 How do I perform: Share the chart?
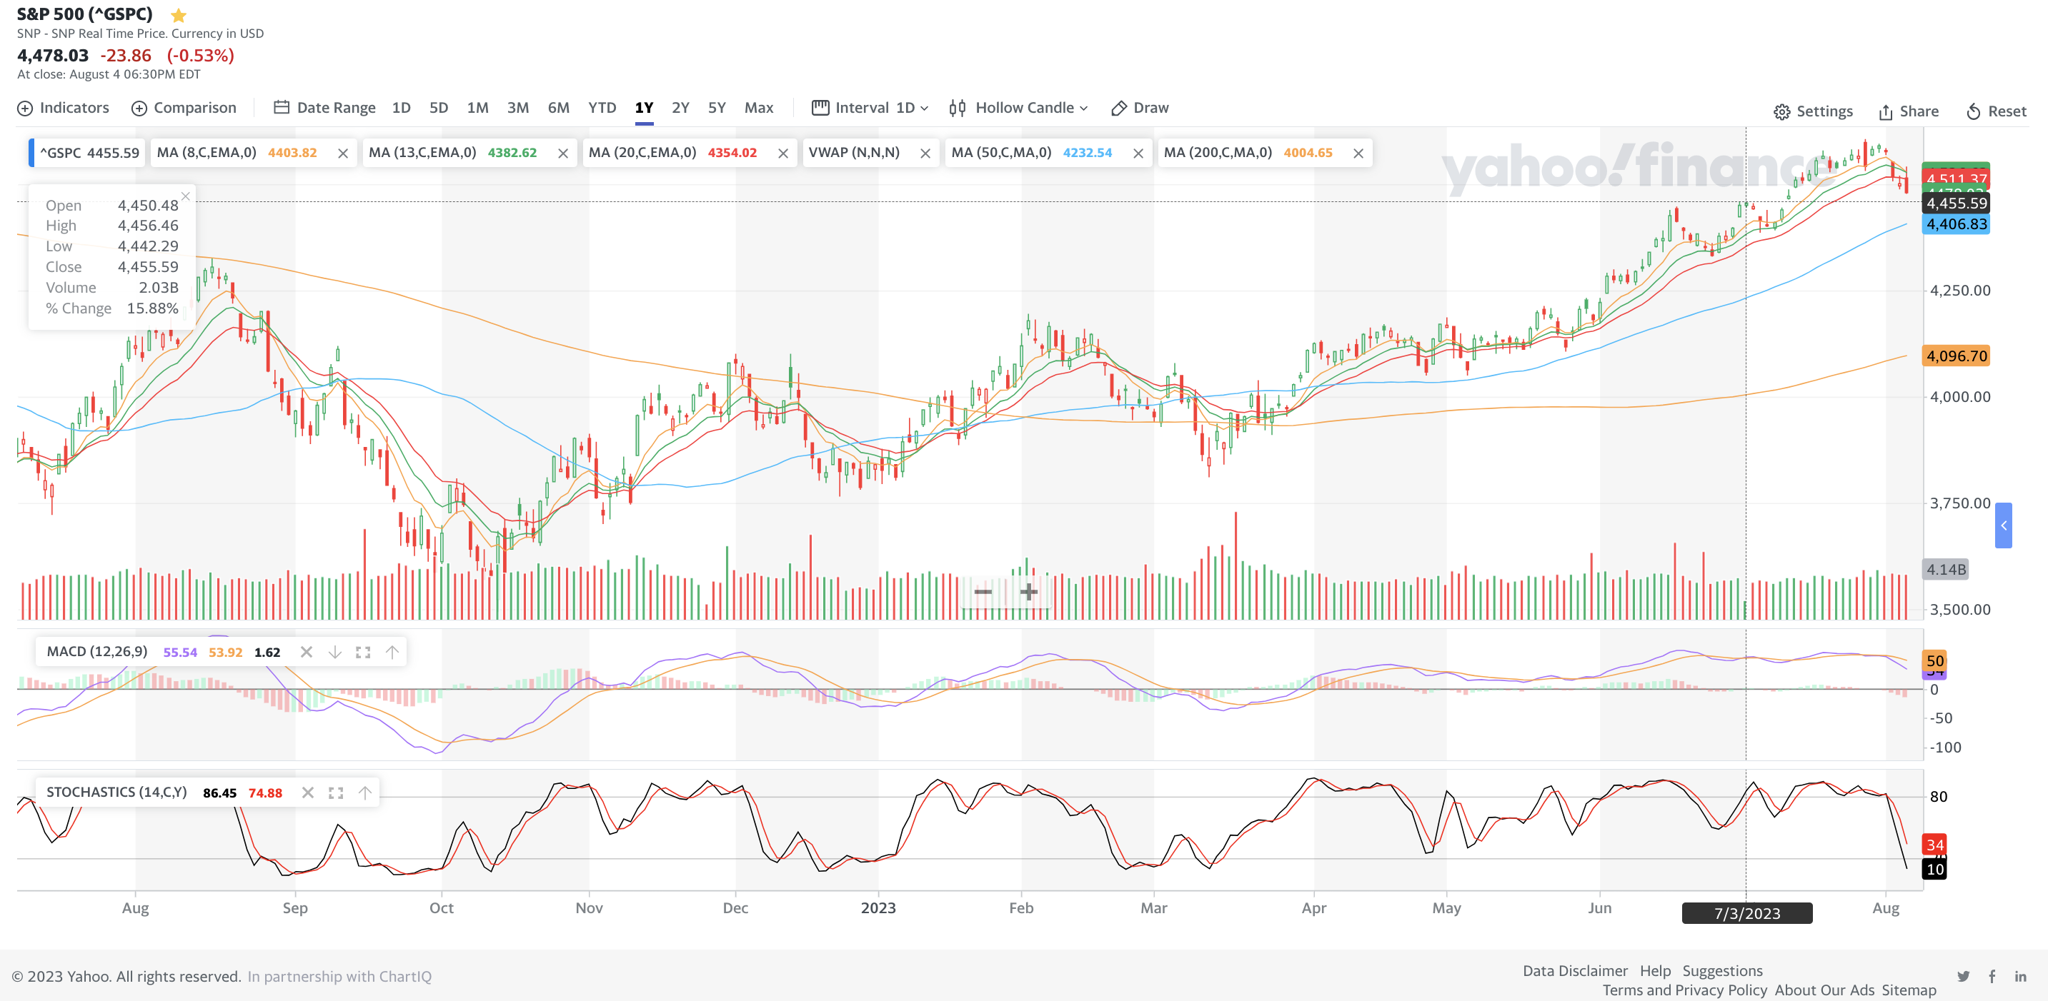tap(1908, 111)
